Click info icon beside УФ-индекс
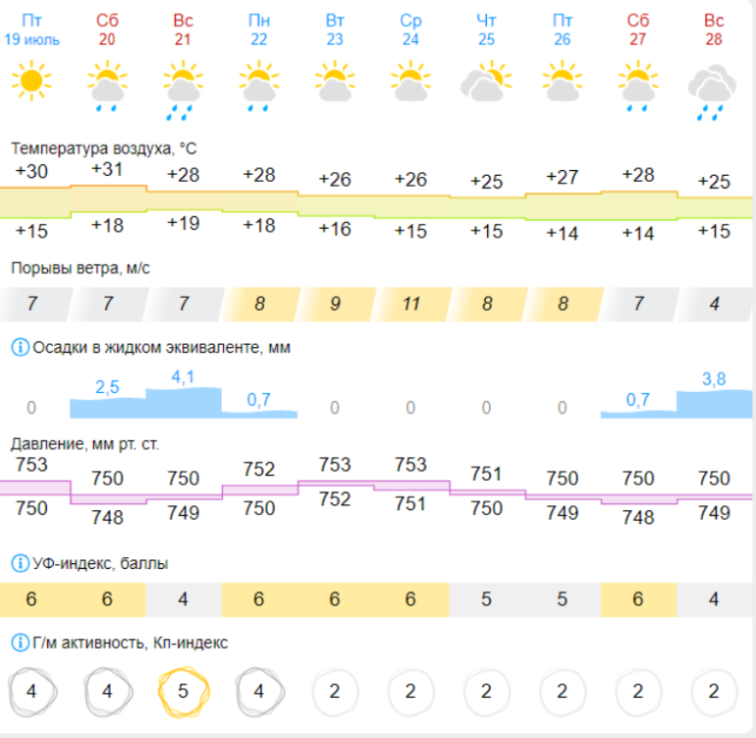Viewport: 756px width, 738px height. tap(20, 563)
